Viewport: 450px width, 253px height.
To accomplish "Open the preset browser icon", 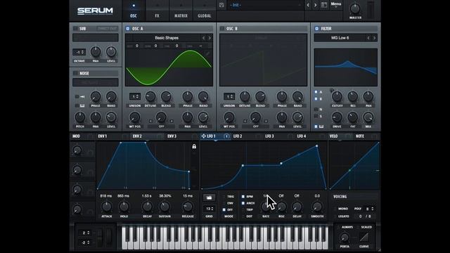I will 324,5.
